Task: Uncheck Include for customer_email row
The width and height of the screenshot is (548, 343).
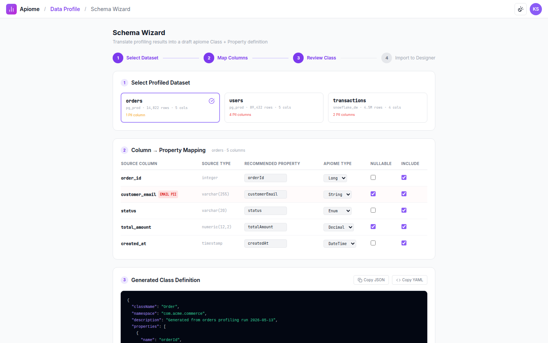Action: click(x=404, y=194)
